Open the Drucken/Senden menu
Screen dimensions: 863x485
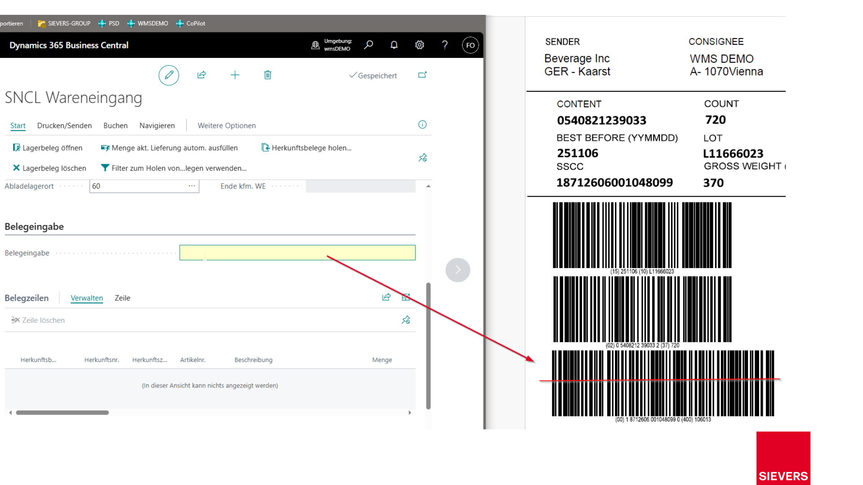click(64, 126)
